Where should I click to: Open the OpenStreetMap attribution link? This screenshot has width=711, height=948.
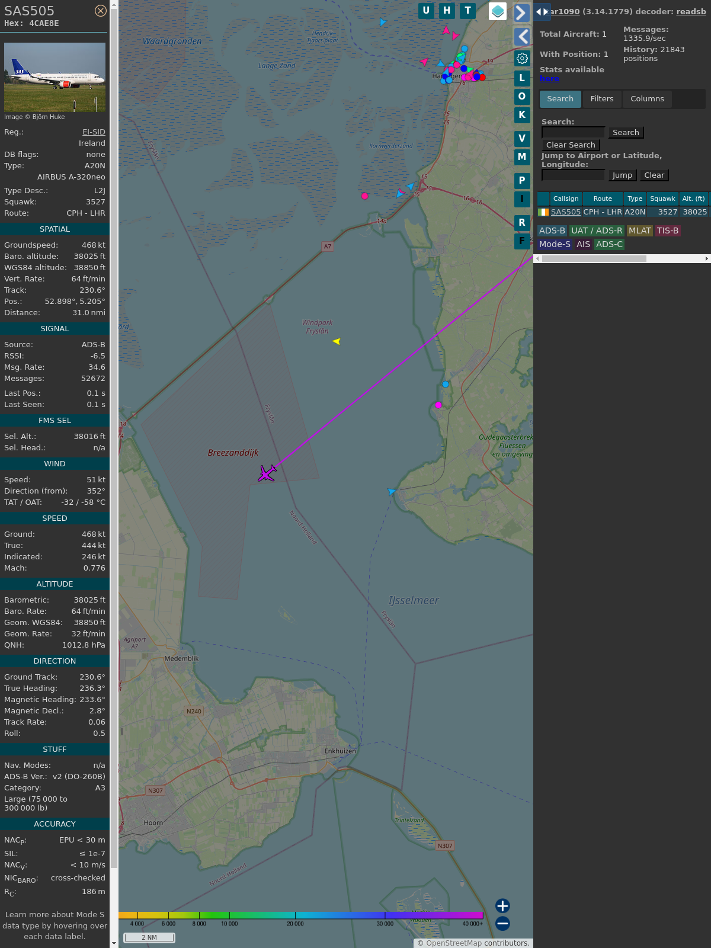click(x=454, y=943)
